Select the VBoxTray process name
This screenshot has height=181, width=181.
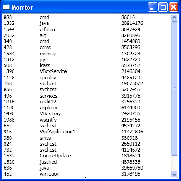click(50, 113)
